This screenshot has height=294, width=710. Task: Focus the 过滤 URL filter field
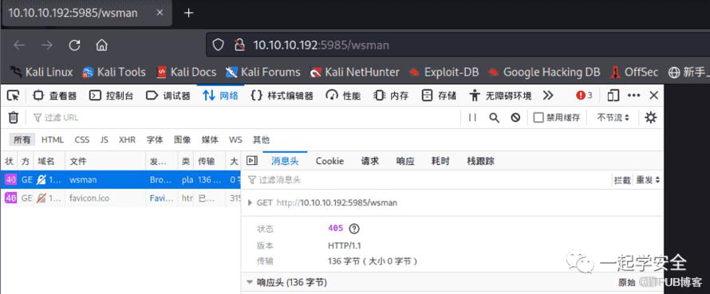click(x=245, y=118)
